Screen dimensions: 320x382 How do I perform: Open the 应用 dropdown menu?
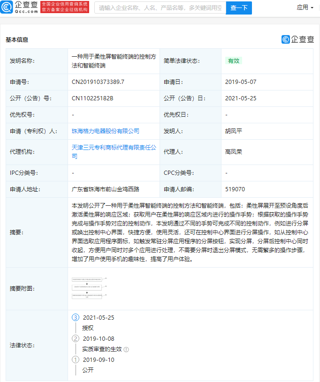click(305, 7)
